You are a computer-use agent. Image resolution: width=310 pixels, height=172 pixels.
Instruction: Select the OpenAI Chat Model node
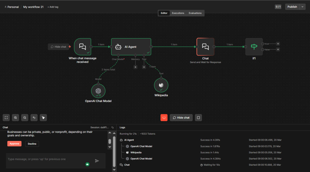click(x=98, y=91)
